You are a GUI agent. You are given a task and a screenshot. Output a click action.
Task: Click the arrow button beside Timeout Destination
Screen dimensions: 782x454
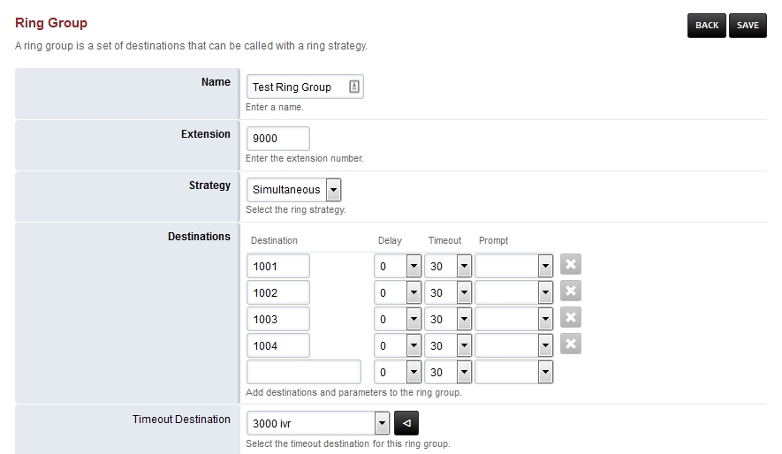pyautogui.click(x=406, y=423)
